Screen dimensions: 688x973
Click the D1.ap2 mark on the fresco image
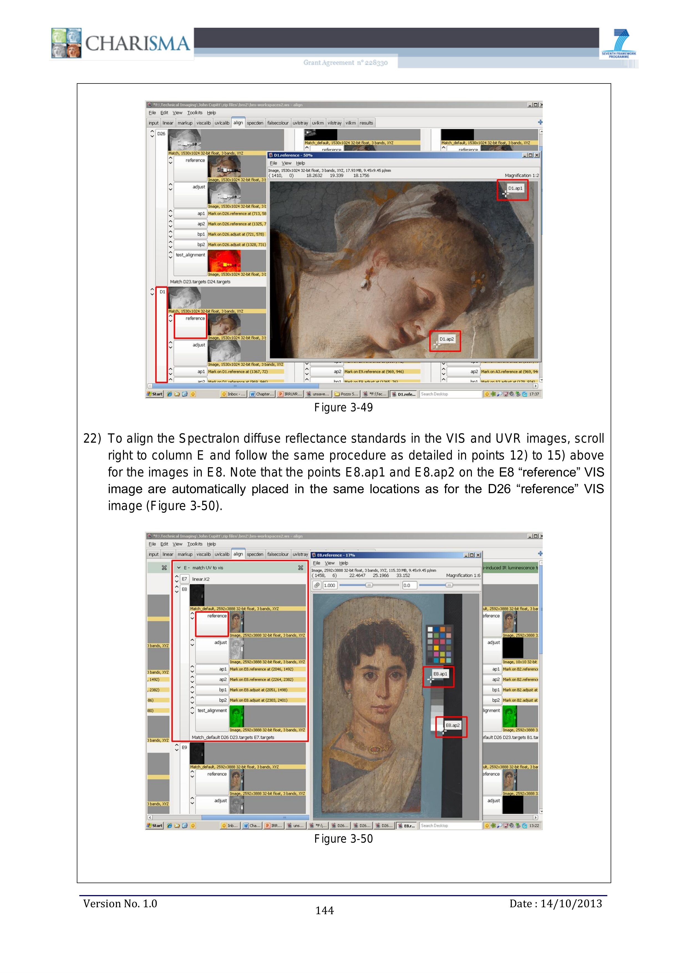point(437,345)
